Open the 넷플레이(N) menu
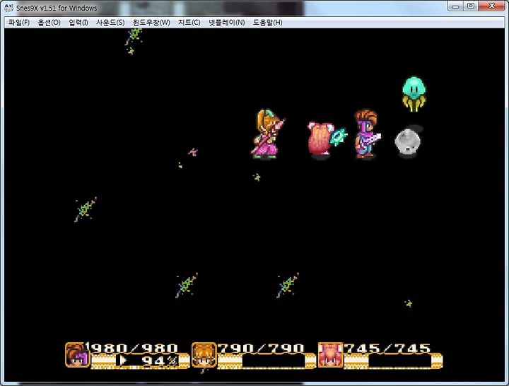This screenshot has width=509, height=386. click(x=227, y=23)
